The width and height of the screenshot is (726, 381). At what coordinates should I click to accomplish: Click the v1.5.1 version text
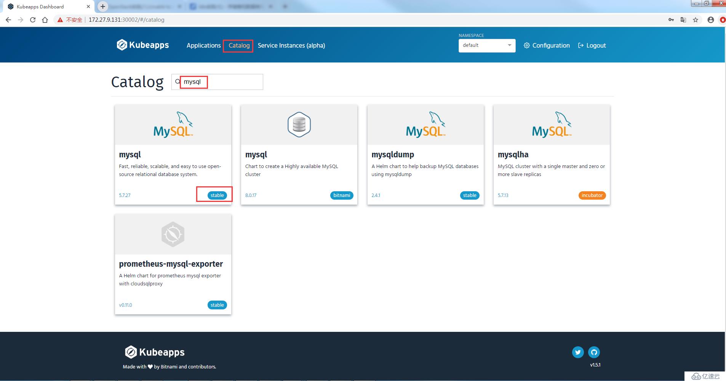pyautogui.click(x=595, y=365)
